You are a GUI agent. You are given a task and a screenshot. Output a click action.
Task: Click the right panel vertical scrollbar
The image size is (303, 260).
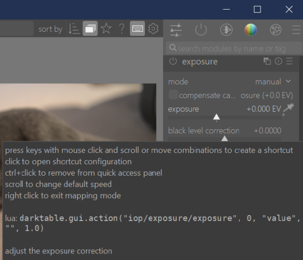(x=301, y=98)
